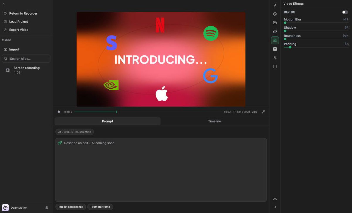Click the Motion Blur 'off' value
The image size is (352, 213).
(346, 19)
